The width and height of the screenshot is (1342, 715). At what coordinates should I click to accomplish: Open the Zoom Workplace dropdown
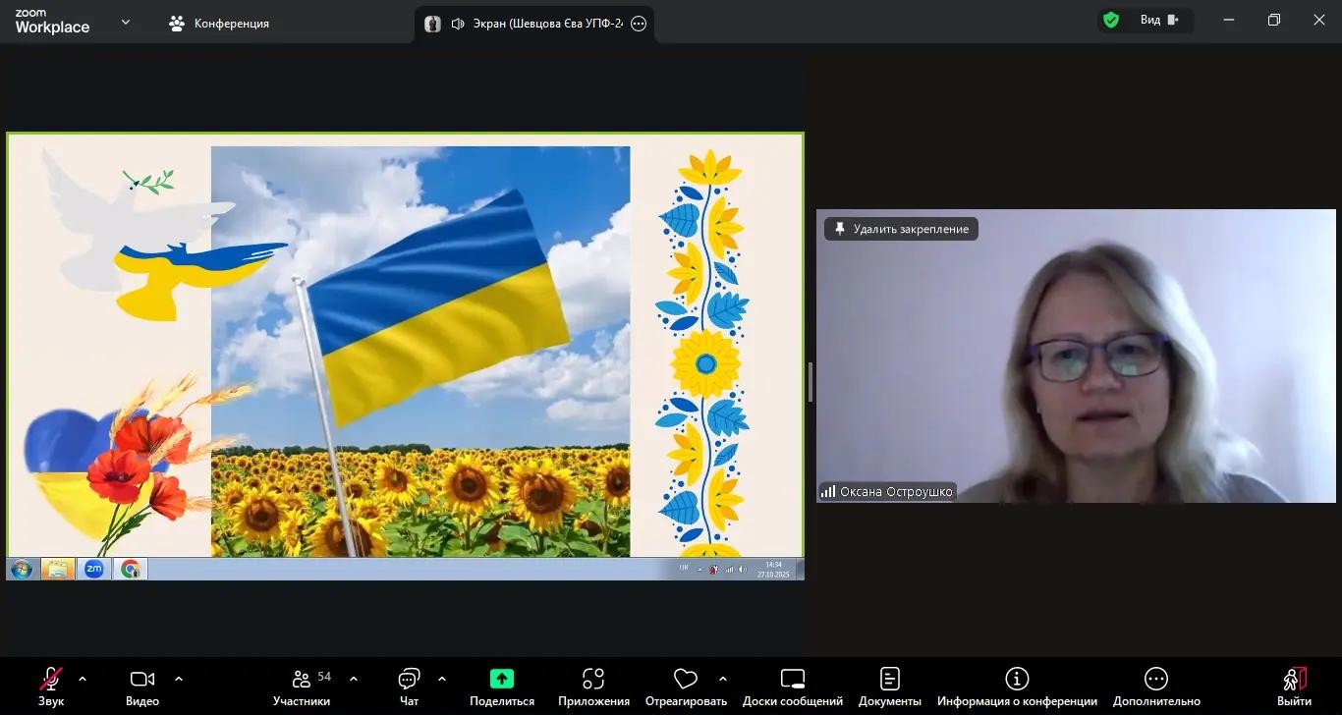point(123,20)
